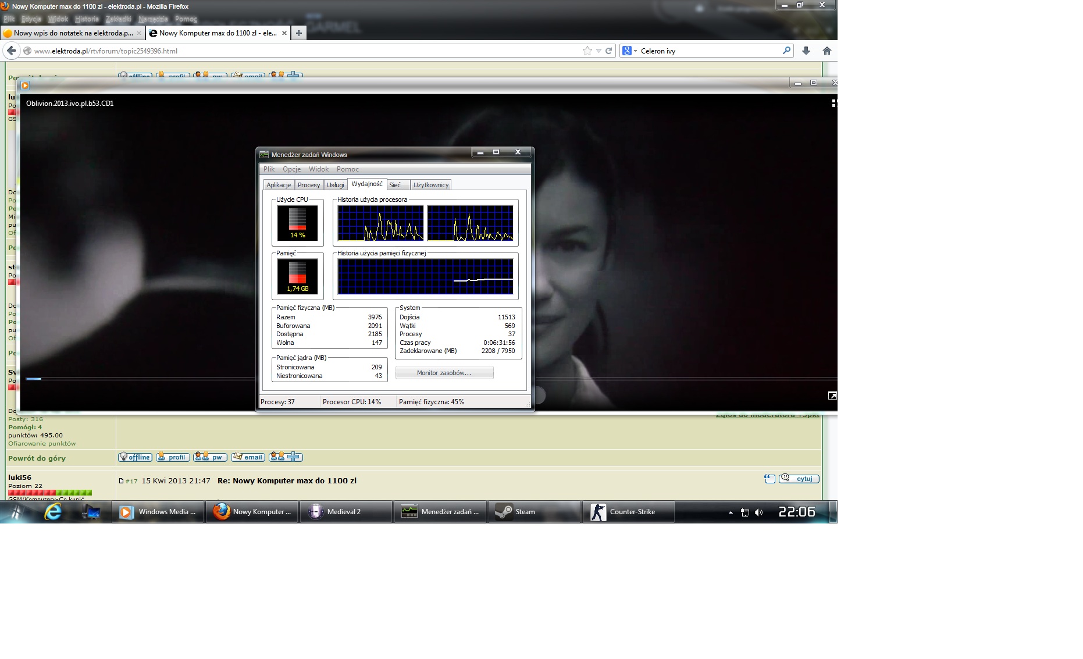Switch to the Użytkownicy tab
This screenshot has height=659, width=1083.
click(431, 185)
